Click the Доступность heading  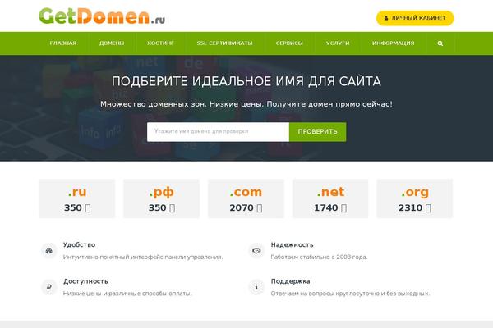85,281
